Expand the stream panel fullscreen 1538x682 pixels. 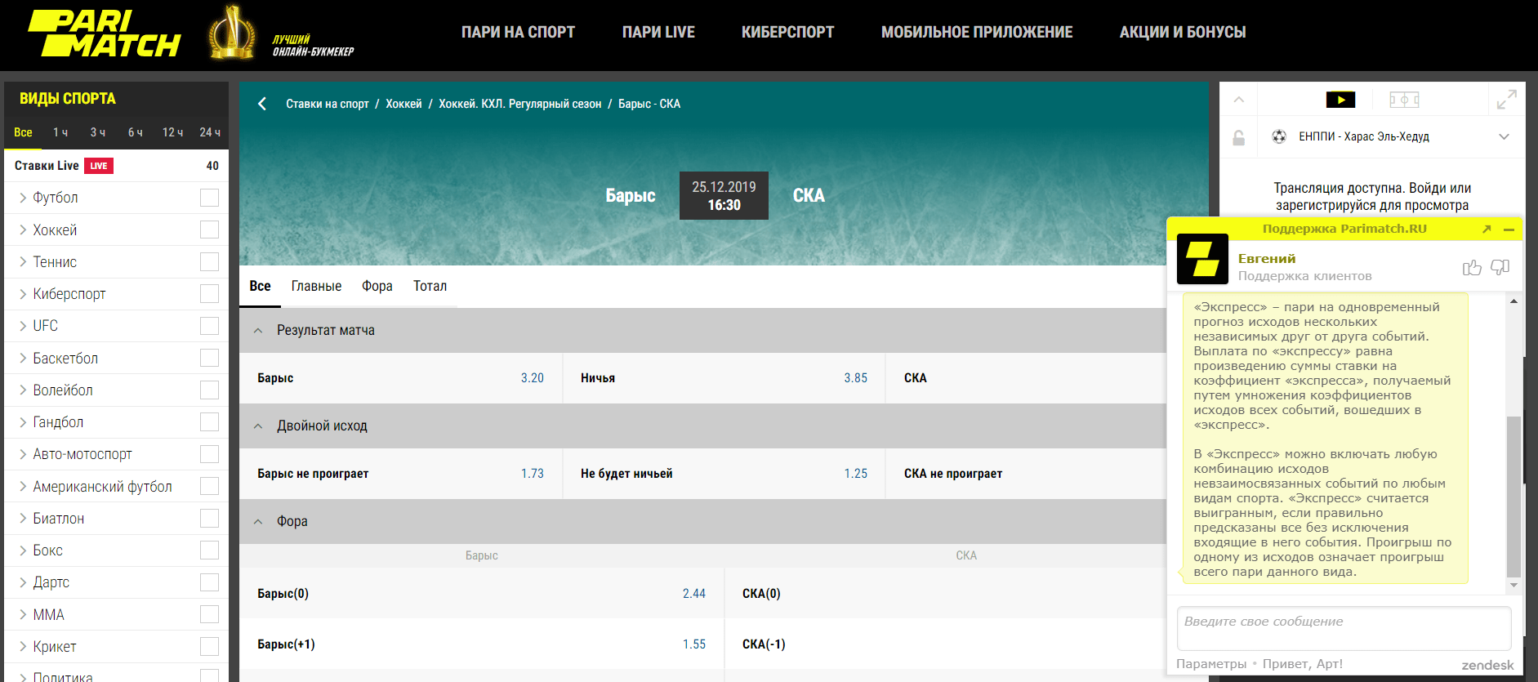click(1506, 100)
